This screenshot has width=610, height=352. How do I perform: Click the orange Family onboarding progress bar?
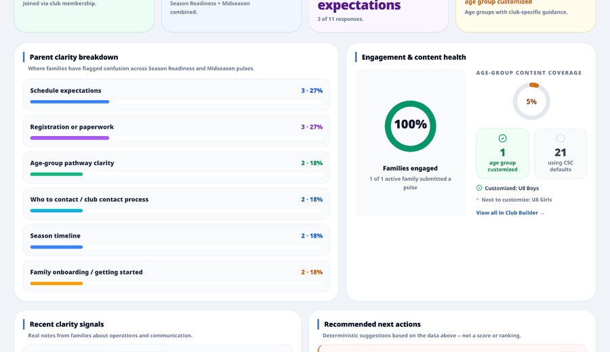[x=56, y=284]
